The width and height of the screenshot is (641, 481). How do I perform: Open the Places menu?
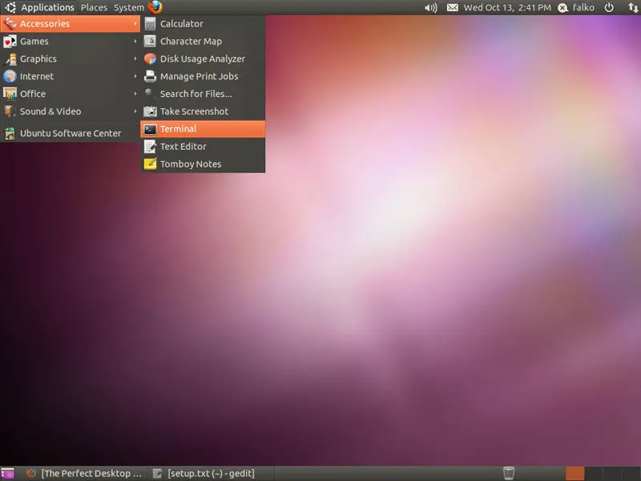(x=94, y=8)
